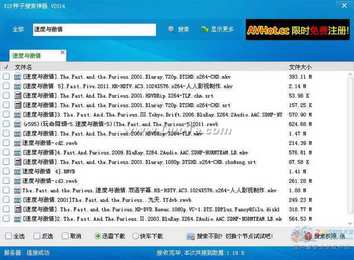
Task: Click video icon of Fast.Five.2011 row
Action: pyautogui.click(x=17, y=86)
